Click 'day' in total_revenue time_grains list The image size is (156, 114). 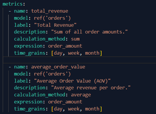(x=58, y=53)
